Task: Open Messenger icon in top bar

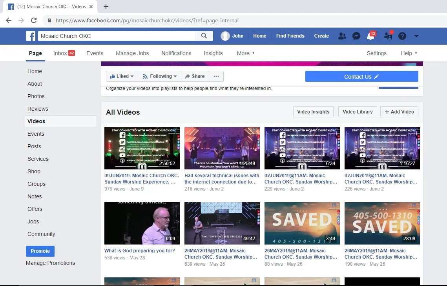Action: [x=356, y=36]
